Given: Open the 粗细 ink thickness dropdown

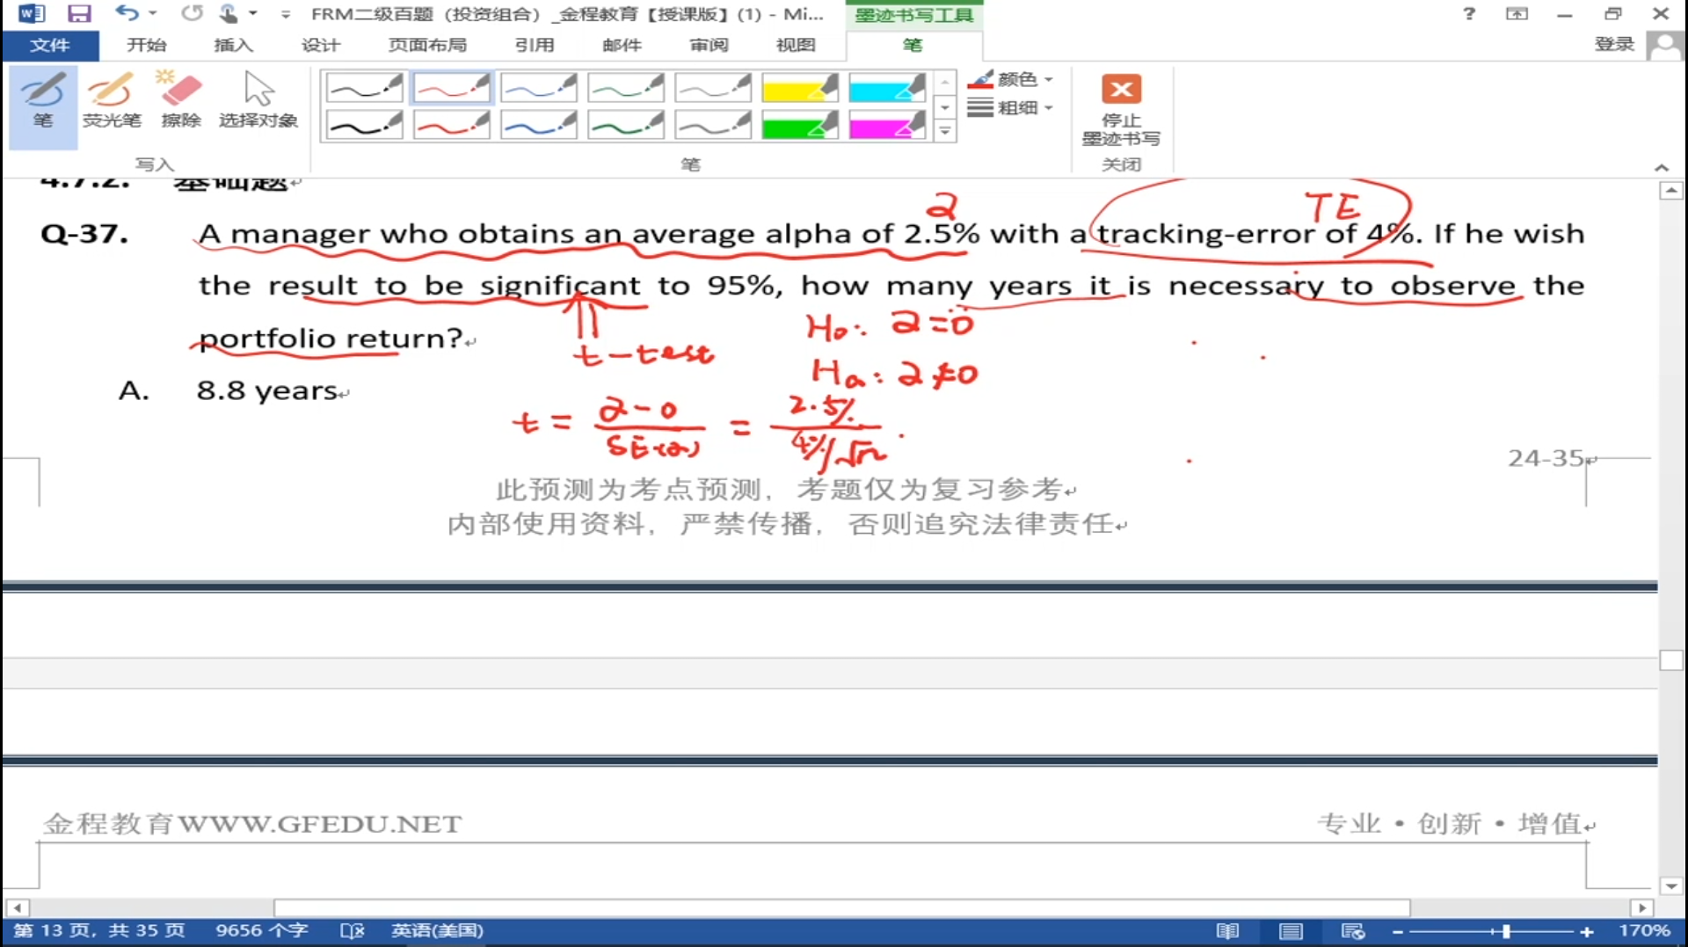Looking at the screenshot, I should coord(1010,107).
